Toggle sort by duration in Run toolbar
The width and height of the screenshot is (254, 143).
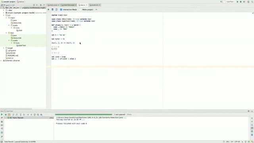pos(17,115)
